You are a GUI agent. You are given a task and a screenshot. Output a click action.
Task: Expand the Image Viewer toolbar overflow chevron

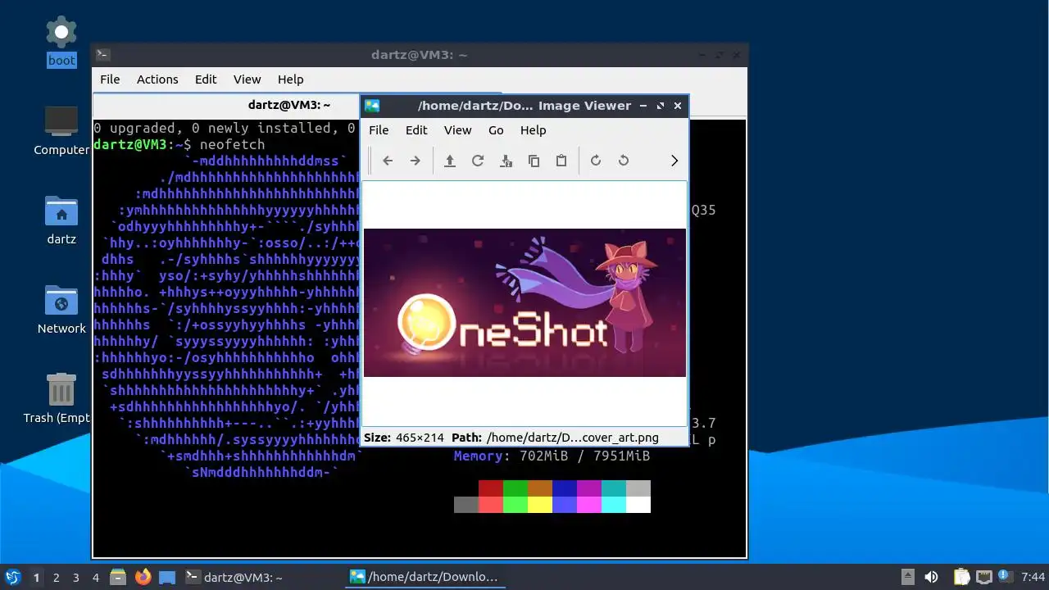coord(674,161)
